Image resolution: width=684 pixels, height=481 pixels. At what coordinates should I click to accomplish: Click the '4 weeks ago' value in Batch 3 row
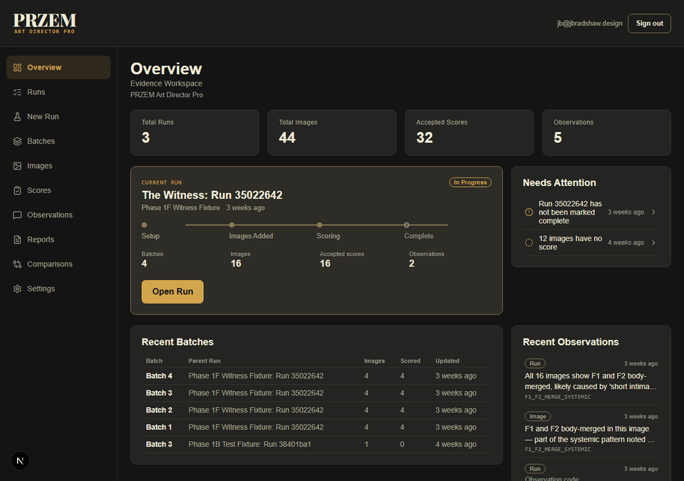[x=455, y=445]
